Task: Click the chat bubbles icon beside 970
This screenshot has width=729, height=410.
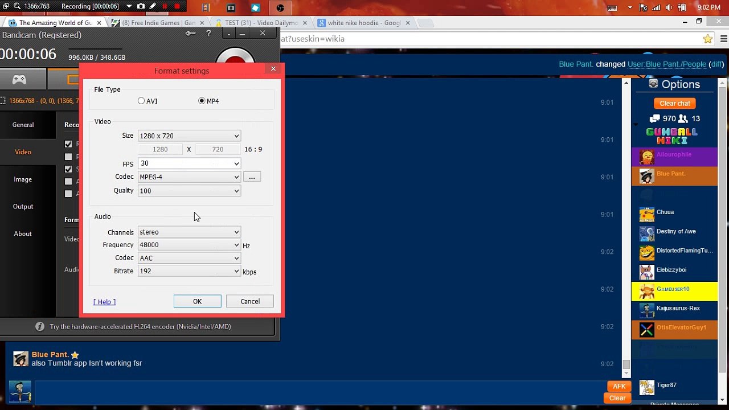Action: click(654, 118)
